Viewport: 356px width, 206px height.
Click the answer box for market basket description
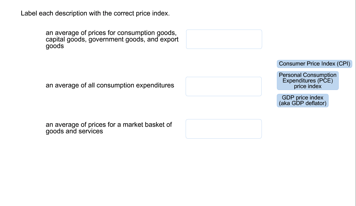point(223,129)
